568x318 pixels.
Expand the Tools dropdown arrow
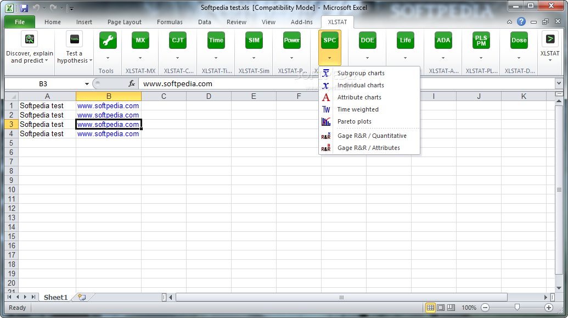coord(108,58)
